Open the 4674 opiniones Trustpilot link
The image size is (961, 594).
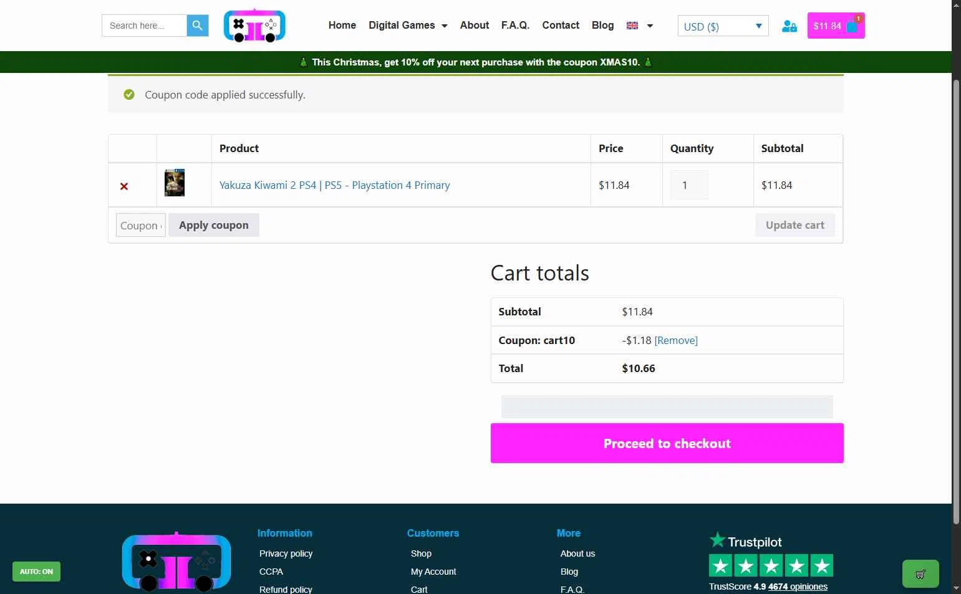798,587
